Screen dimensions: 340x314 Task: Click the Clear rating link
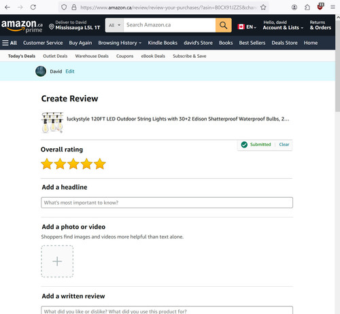284,145
